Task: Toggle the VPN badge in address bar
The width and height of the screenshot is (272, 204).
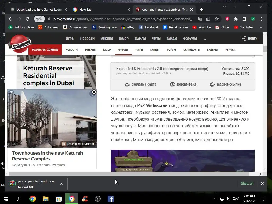Action: coord(39,19)
